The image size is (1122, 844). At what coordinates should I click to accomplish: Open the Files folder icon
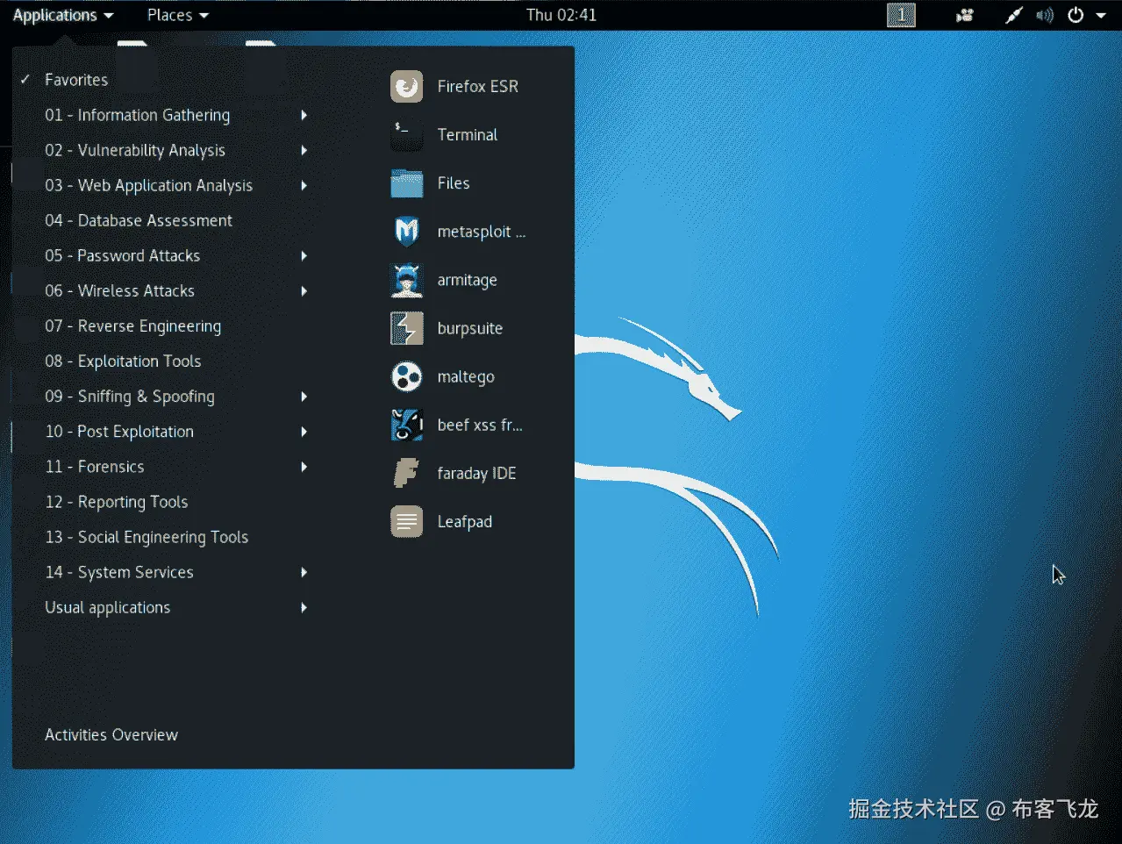click(x=406, y=183)
